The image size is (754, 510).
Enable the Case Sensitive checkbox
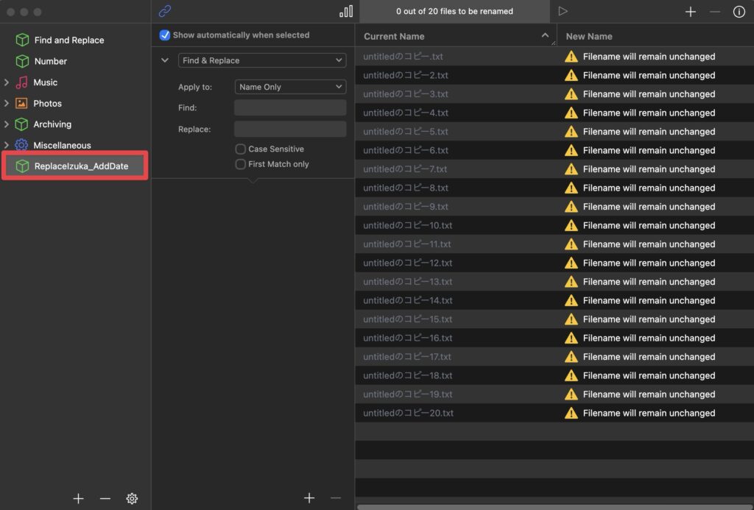point(240,149)
